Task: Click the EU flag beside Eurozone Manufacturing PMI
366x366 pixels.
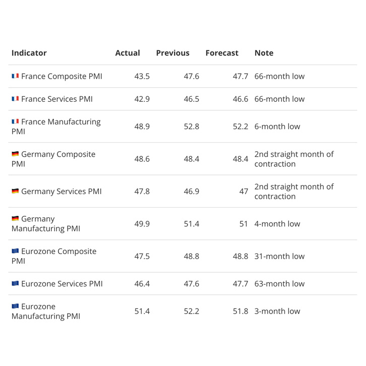Action: coord(15,306)
